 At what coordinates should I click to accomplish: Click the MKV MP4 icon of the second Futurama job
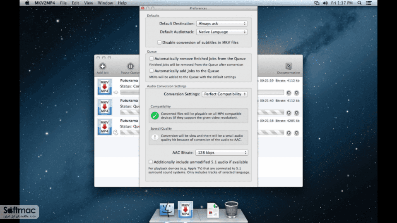[105, 107]
